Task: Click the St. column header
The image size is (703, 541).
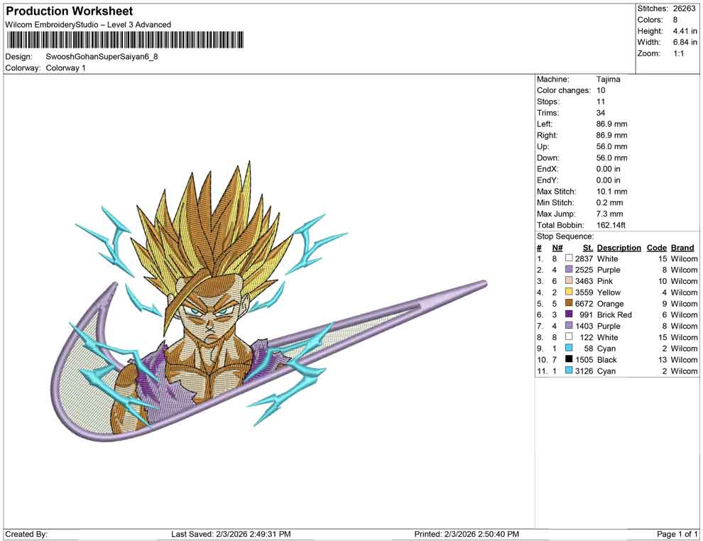Action: point(587,247)
